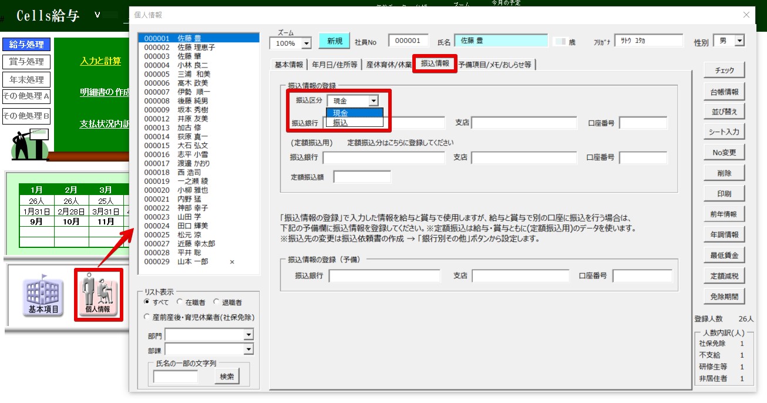Select the すべて radio button
This screenshot has width=767, height=403.
pos(147,302)
